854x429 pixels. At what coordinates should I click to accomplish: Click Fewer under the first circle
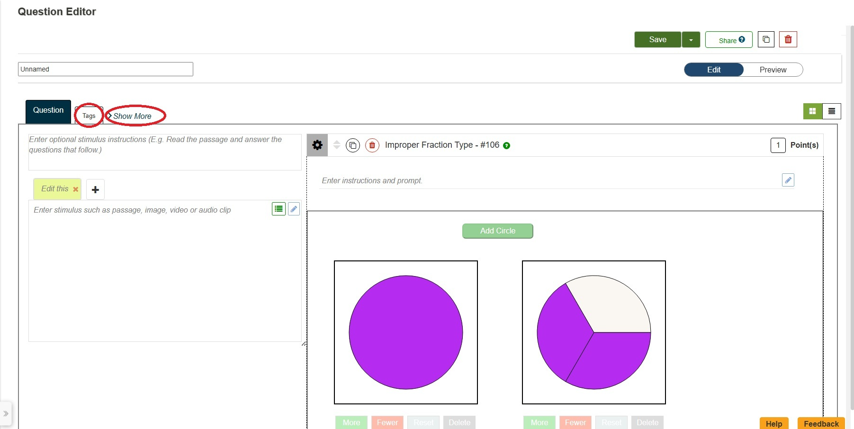pyautogui.click(x=387, y=422)
